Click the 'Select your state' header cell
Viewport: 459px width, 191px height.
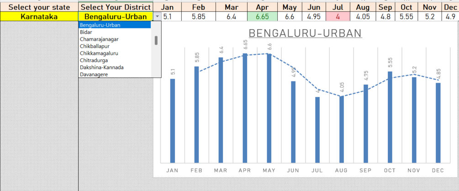pyautogui.click(x=39, y=7)
